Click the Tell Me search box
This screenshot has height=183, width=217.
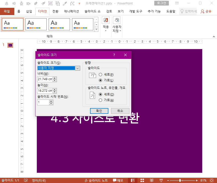tap(188, 11)
